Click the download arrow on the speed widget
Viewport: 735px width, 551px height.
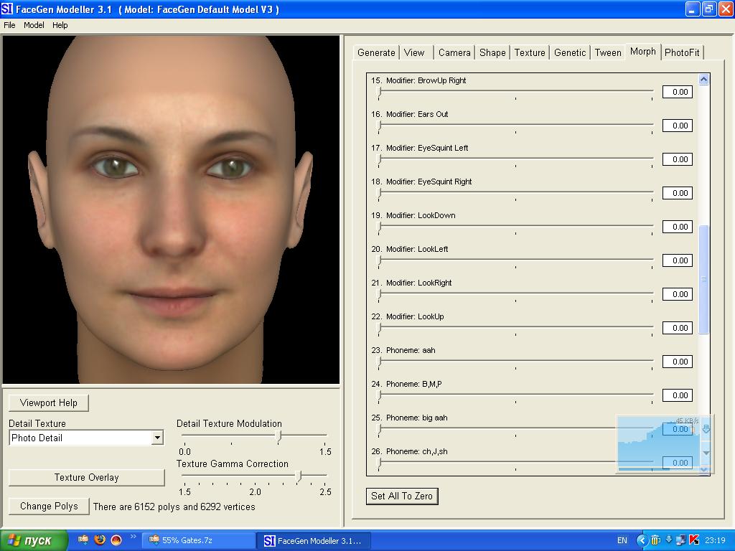706,429
